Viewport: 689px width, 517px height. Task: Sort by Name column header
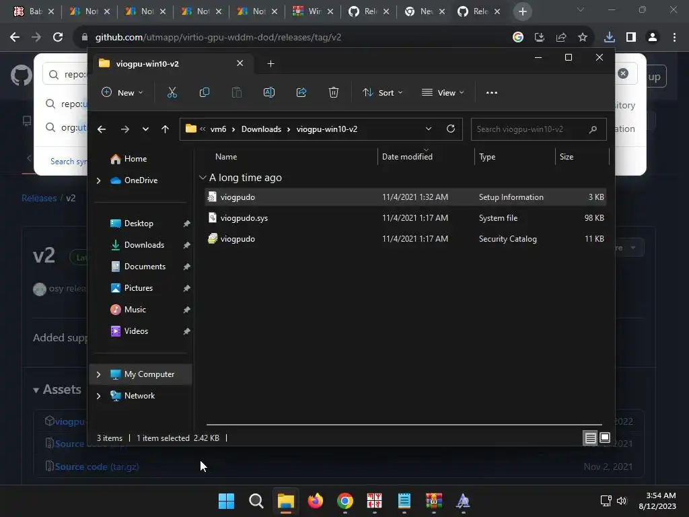226,157
